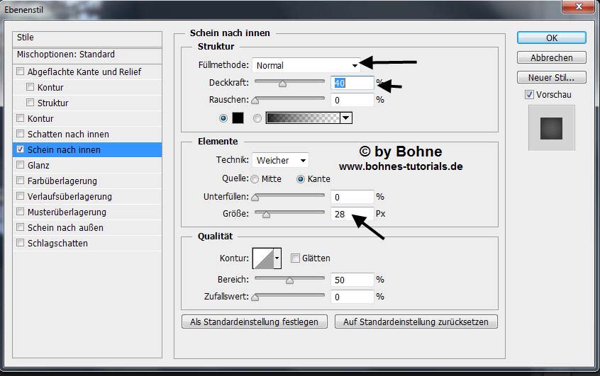
Task: Click Auf Standardeinstellung zurücksetzen button
Action: (x=416, y=321)
